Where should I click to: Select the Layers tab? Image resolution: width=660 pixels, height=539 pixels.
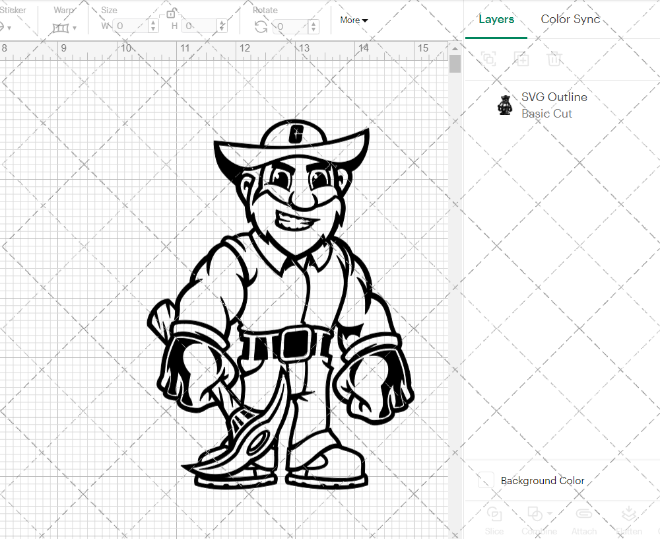pyautogui.click(x=496, y=19)
